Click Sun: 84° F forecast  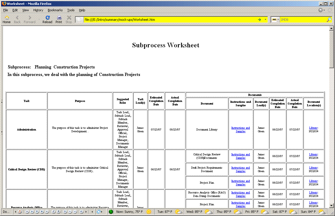pos(308,212)
